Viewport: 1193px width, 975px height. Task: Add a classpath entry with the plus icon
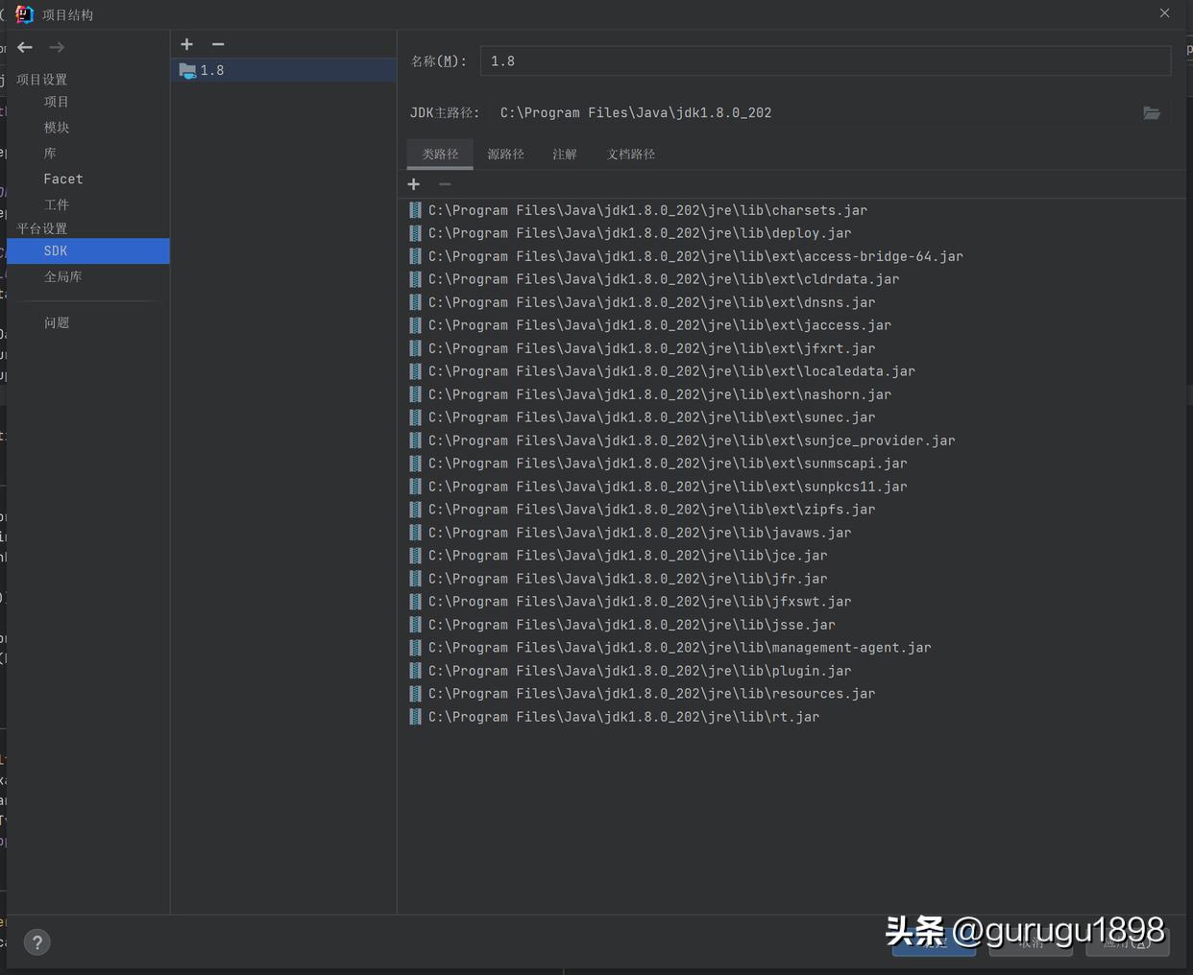[x=413, y=184]
